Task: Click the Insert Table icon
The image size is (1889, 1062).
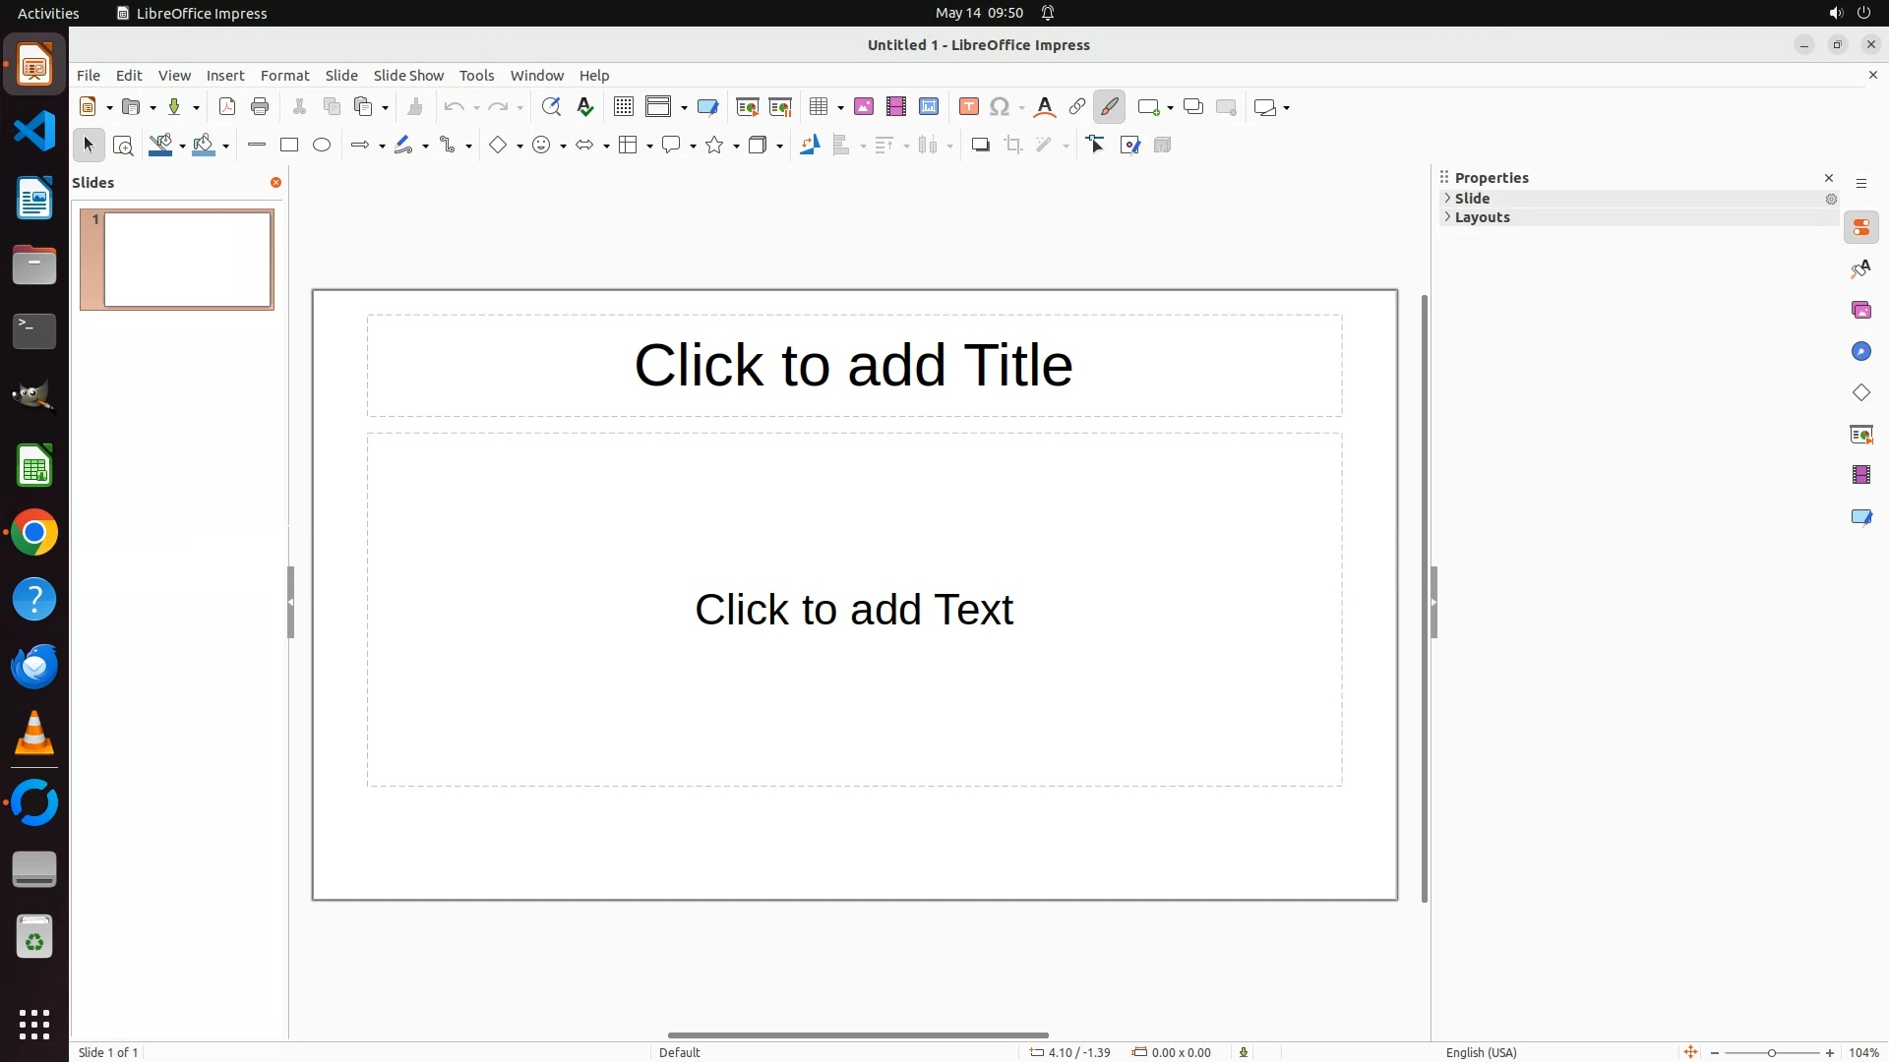Action: [x=819, y=107]
